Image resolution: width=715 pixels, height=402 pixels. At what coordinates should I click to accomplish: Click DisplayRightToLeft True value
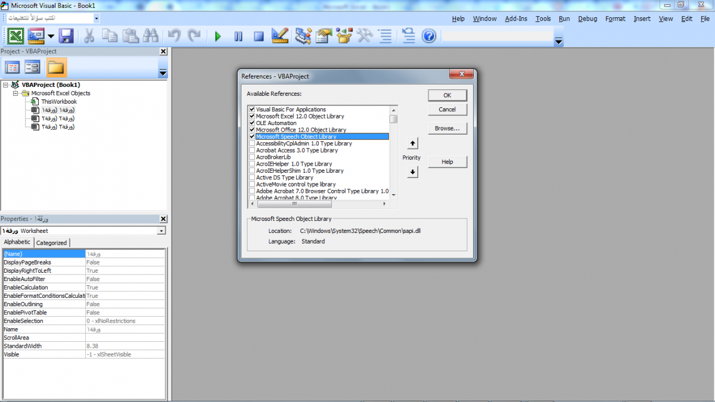click(x=125, y=270)
